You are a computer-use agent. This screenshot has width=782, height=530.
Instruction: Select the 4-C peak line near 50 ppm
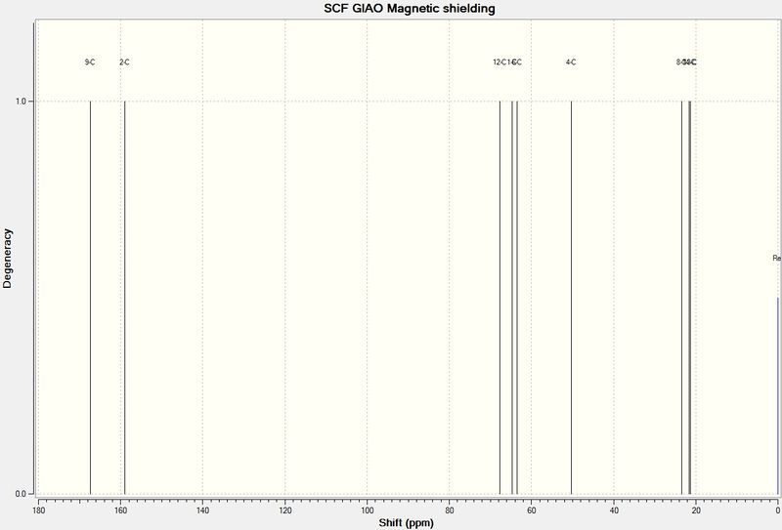pyautogui.click(x=571, y=298)
